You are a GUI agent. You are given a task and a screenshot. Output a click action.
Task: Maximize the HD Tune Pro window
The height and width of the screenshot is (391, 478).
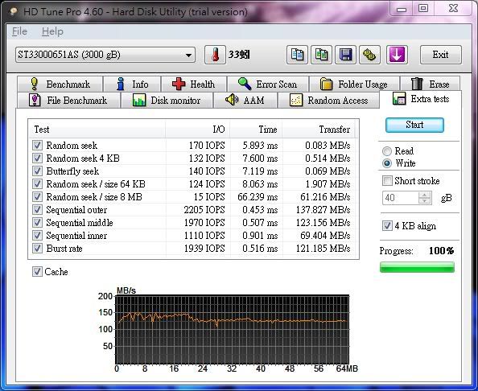pyautogui.click(x=423, y=8)
